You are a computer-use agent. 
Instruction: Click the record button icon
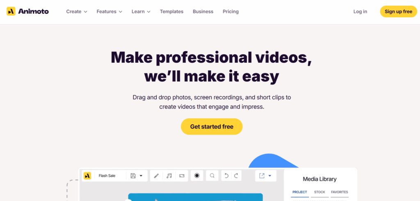click(x=197, y=176)
